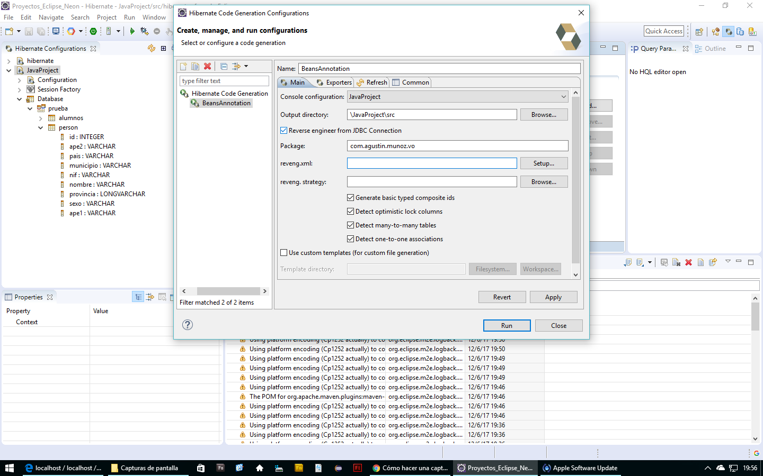This screenshot has width=763, height=476.
Task: Expand the Session Factory node
Action: pos(20,89)
